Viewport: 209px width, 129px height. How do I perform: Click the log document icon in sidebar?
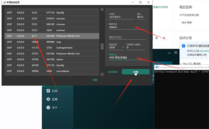tap(48, 91)
